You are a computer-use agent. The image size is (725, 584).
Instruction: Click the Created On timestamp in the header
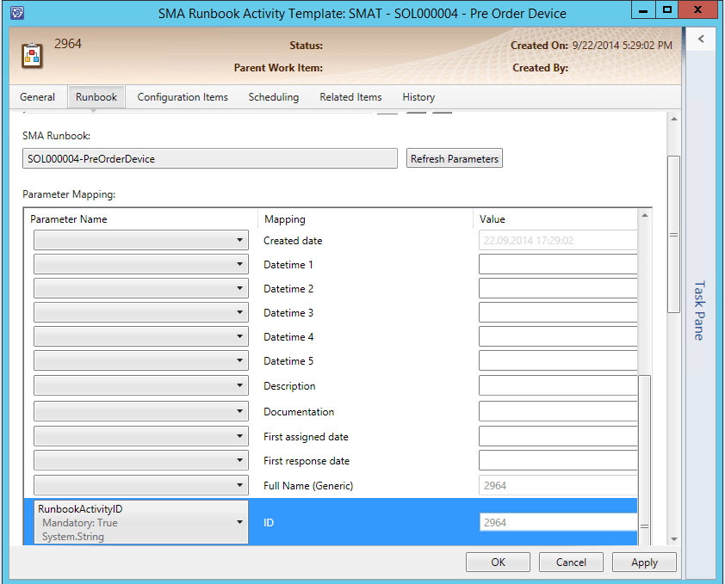coord(622,46)
